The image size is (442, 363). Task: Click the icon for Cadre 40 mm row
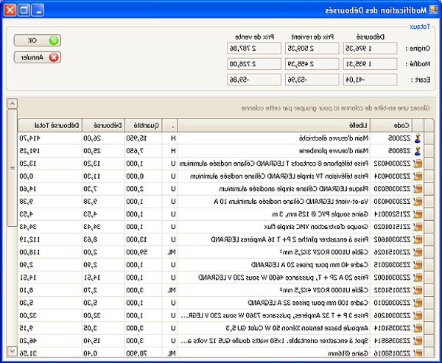[418, 264]
